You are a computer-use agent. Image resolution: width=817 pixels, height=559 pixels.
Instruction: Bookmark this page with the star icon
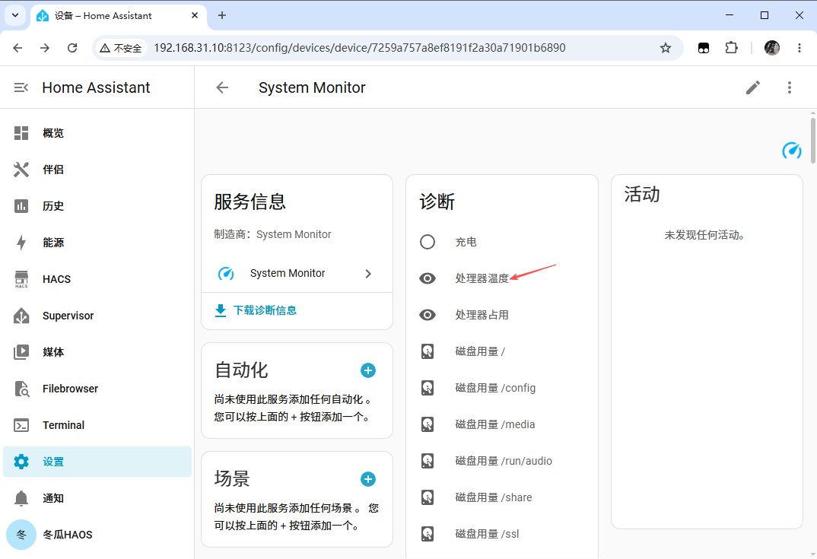pos(666,48)
